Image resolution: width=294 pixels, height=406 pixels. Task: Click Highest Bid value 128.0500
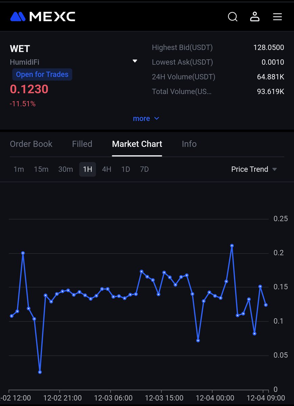[269, 48]
